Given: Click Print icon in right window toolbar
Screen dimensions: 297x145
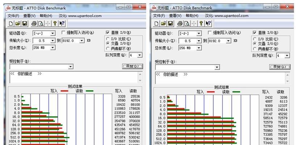Looking at the screenshot, I should pos(180,24).
